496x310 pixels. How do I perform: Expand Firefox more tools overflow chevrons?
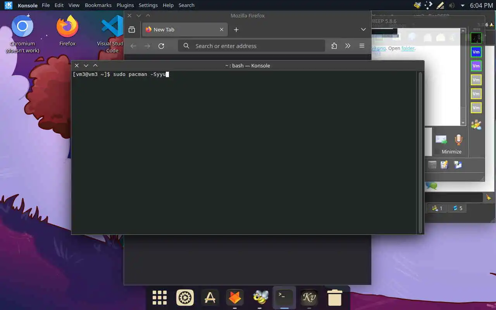(348, 46)
